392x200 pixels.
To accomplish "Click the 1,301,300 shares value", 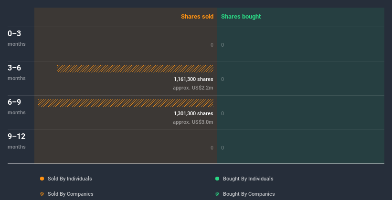I will coord(193,113).
